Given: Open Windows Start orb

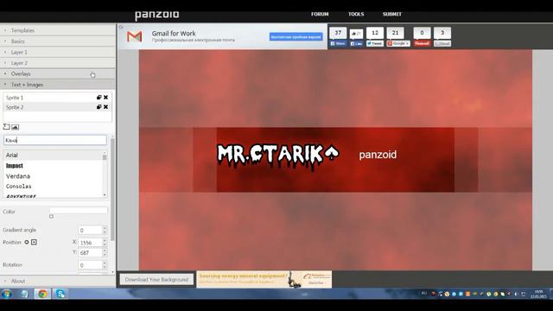Looking at the screenshot, I should coord(6,294).
